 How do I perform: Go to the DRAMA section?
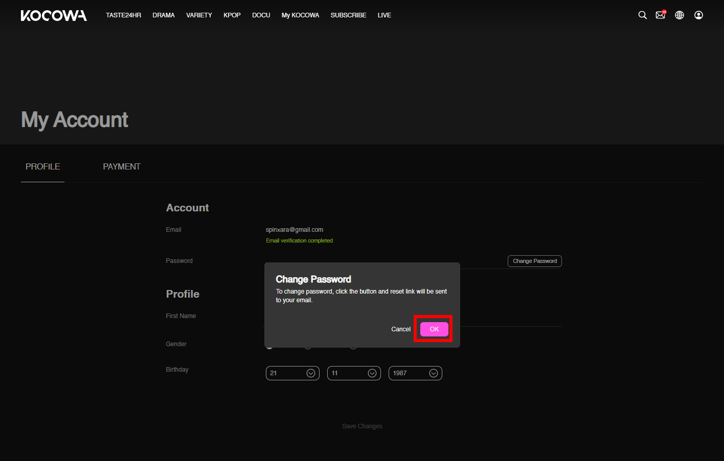(164, 15)
